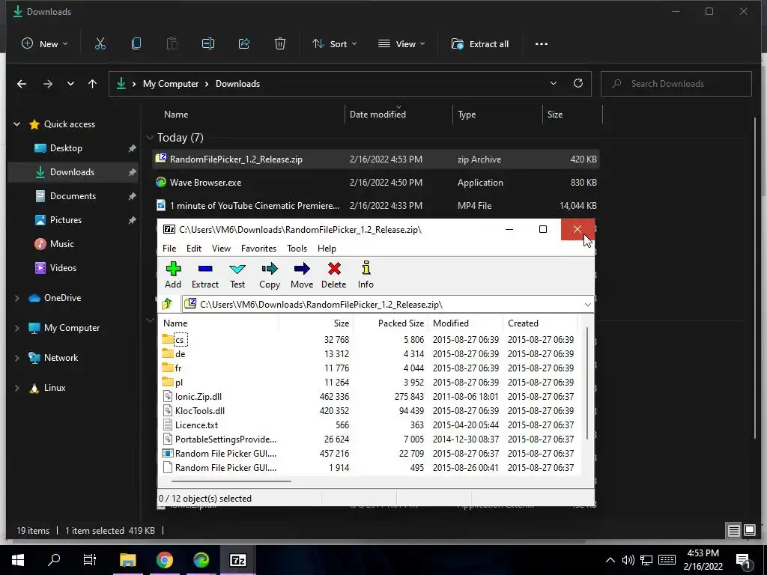Expand Network in navigation pane
The image size is (767, 575).
(x=17, y=358)
